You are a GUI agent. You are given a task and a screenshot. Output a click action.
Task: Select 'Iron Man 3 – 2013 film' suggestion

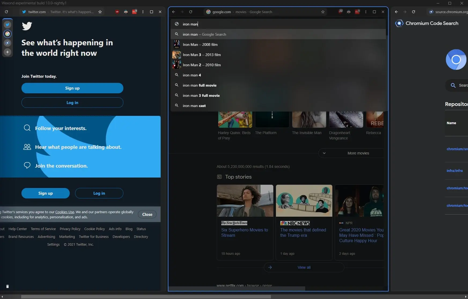tap(278, 55)
